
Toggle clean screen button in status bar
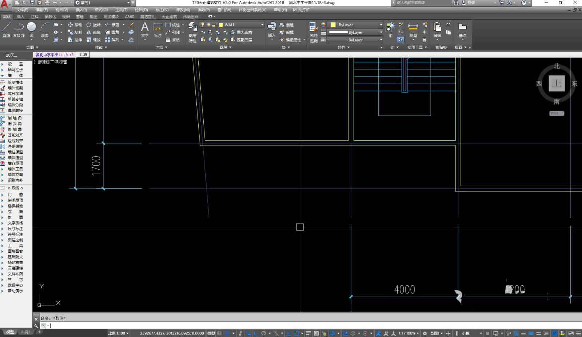571,333
